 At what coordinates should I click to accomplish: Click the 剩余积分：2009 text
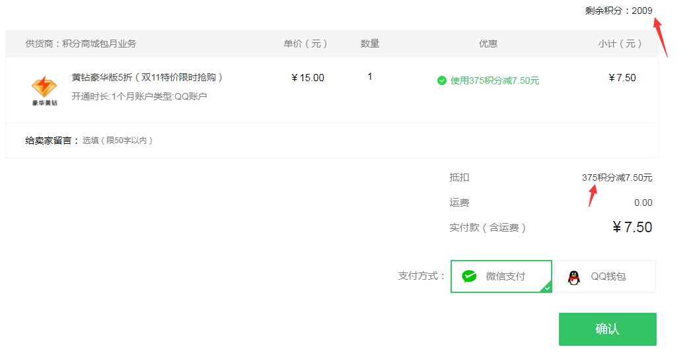point(619,11)
